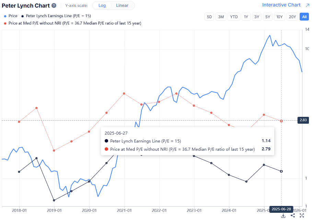Viewport: 312px width, 221px height.
Task: Download the chart using the download icon
Action: [283, 216]
